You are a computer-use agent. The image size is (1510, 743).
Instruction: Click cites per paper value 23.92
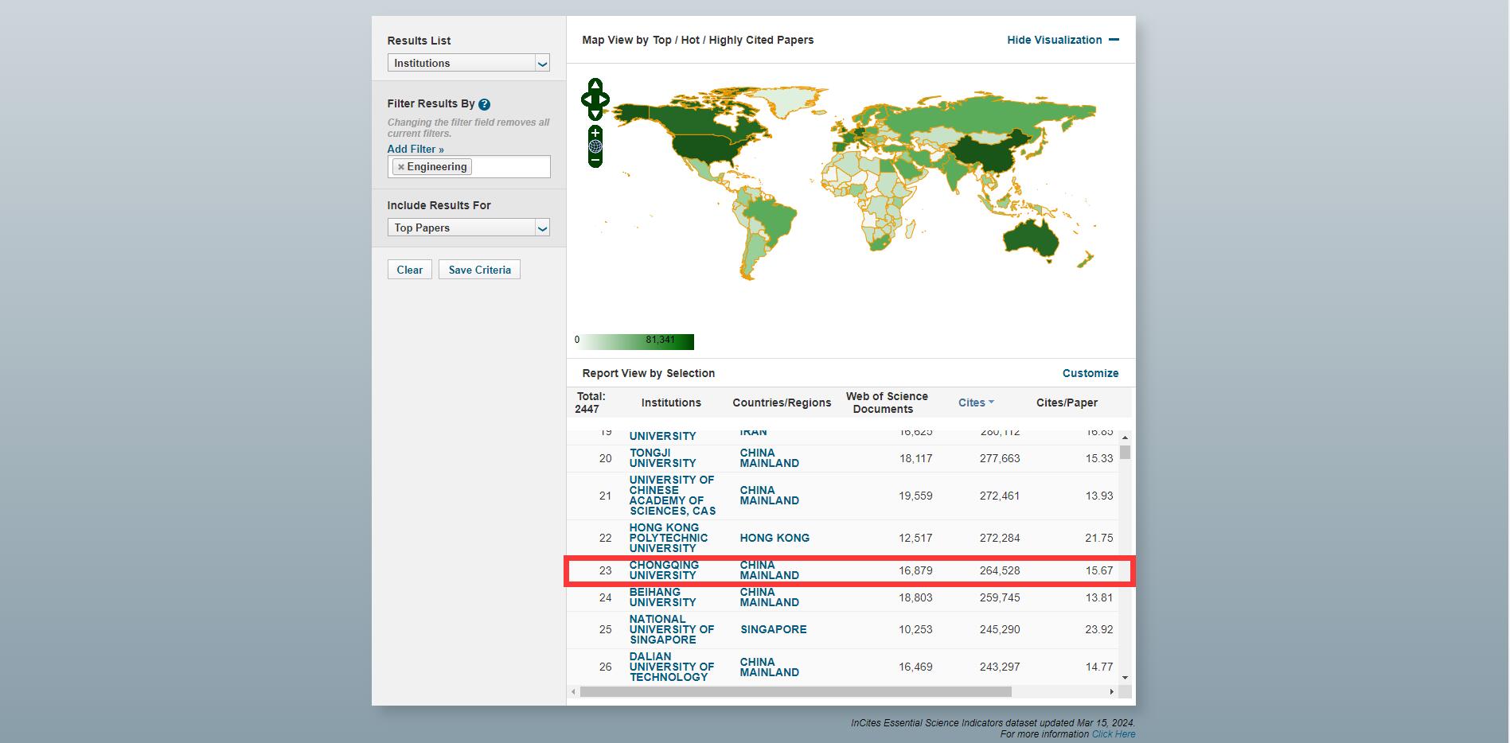(x=1098, y=629)
